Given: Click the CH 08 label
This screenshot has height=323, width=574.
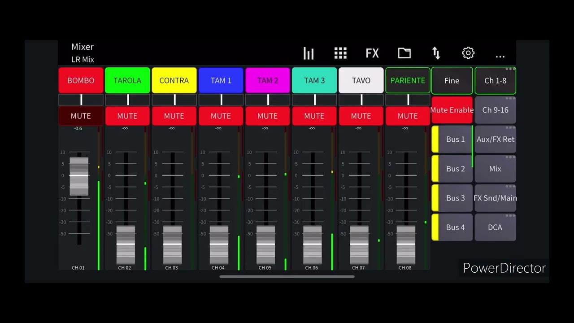Looking at the screenshot, I should [405, 268].
